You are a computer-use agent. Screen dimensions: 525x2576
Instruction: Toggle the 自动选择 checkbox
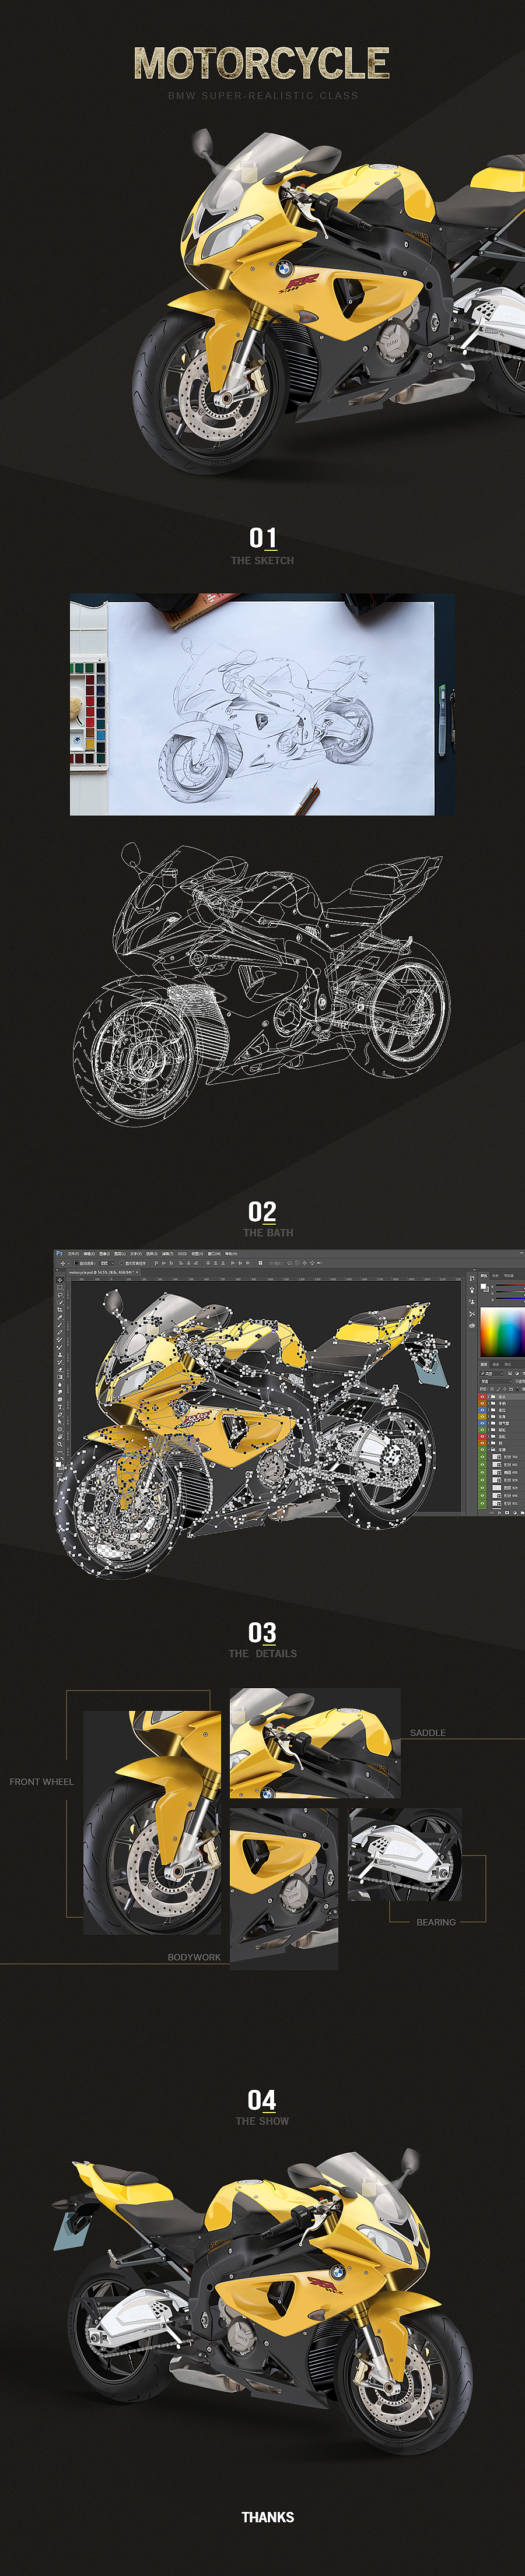76,1264
